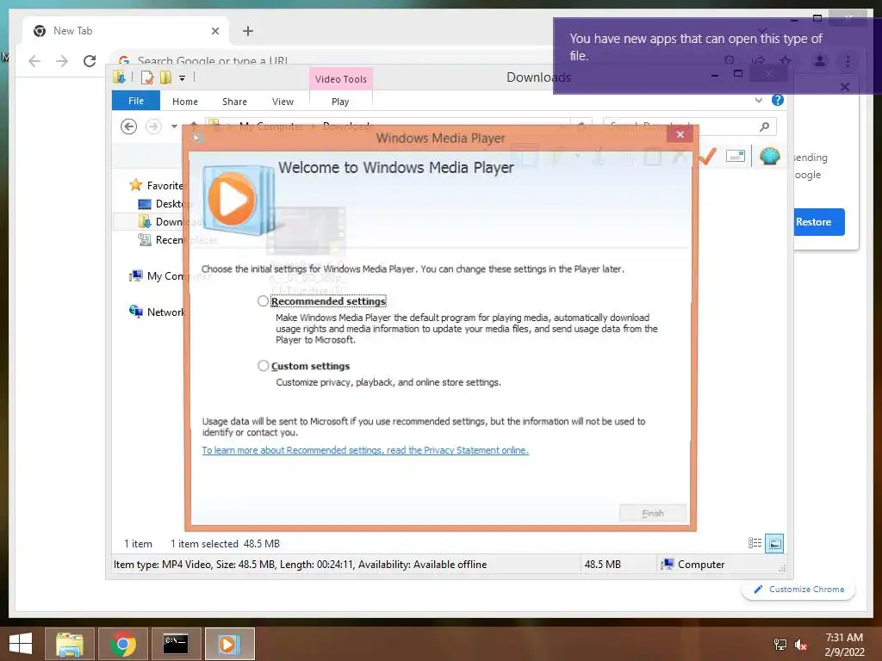Image resolution: width=882 pixels, height=661 pixels.
Task: Select the Chrome New Tab tab
Action: tap(125, 31)
